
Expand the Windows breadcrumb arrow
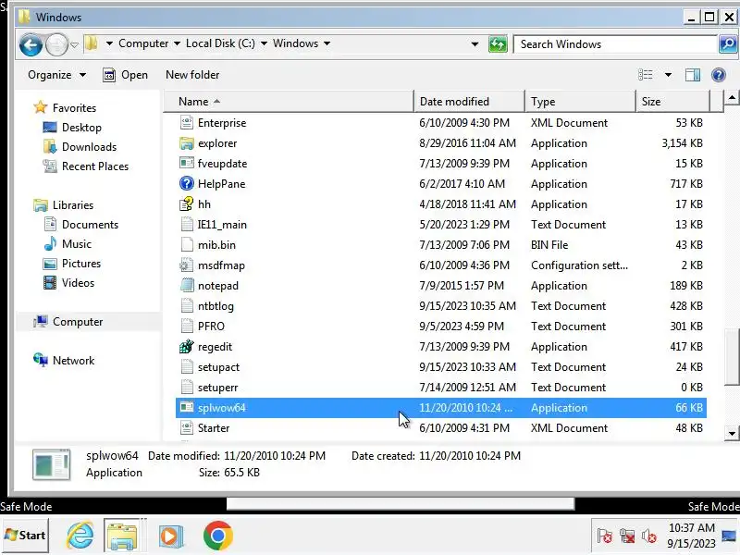tap(327, 43)
